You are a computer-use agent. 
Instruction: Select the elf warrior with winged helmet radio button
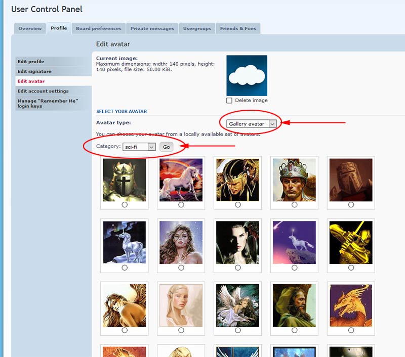(237, 205)
